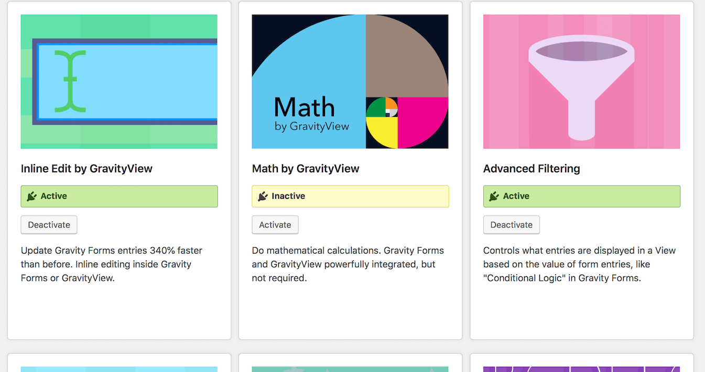
Task: Click the green text cursor icon in Inline Edit image
Action: (70, 81)
